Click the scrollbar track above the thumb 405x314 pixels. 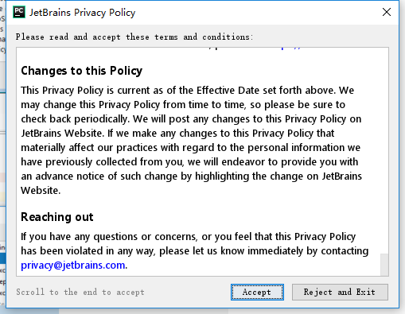tap(384, 150)
